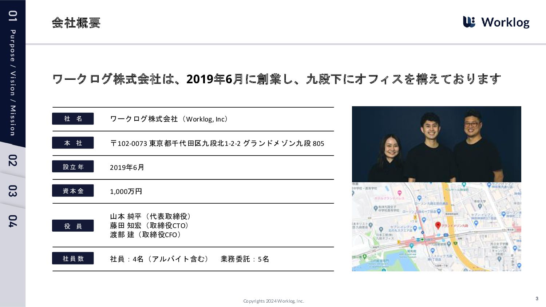Click 山本 純平（代表取締役）
Viewport: 546px width, 307px height.
click(151, 216)
